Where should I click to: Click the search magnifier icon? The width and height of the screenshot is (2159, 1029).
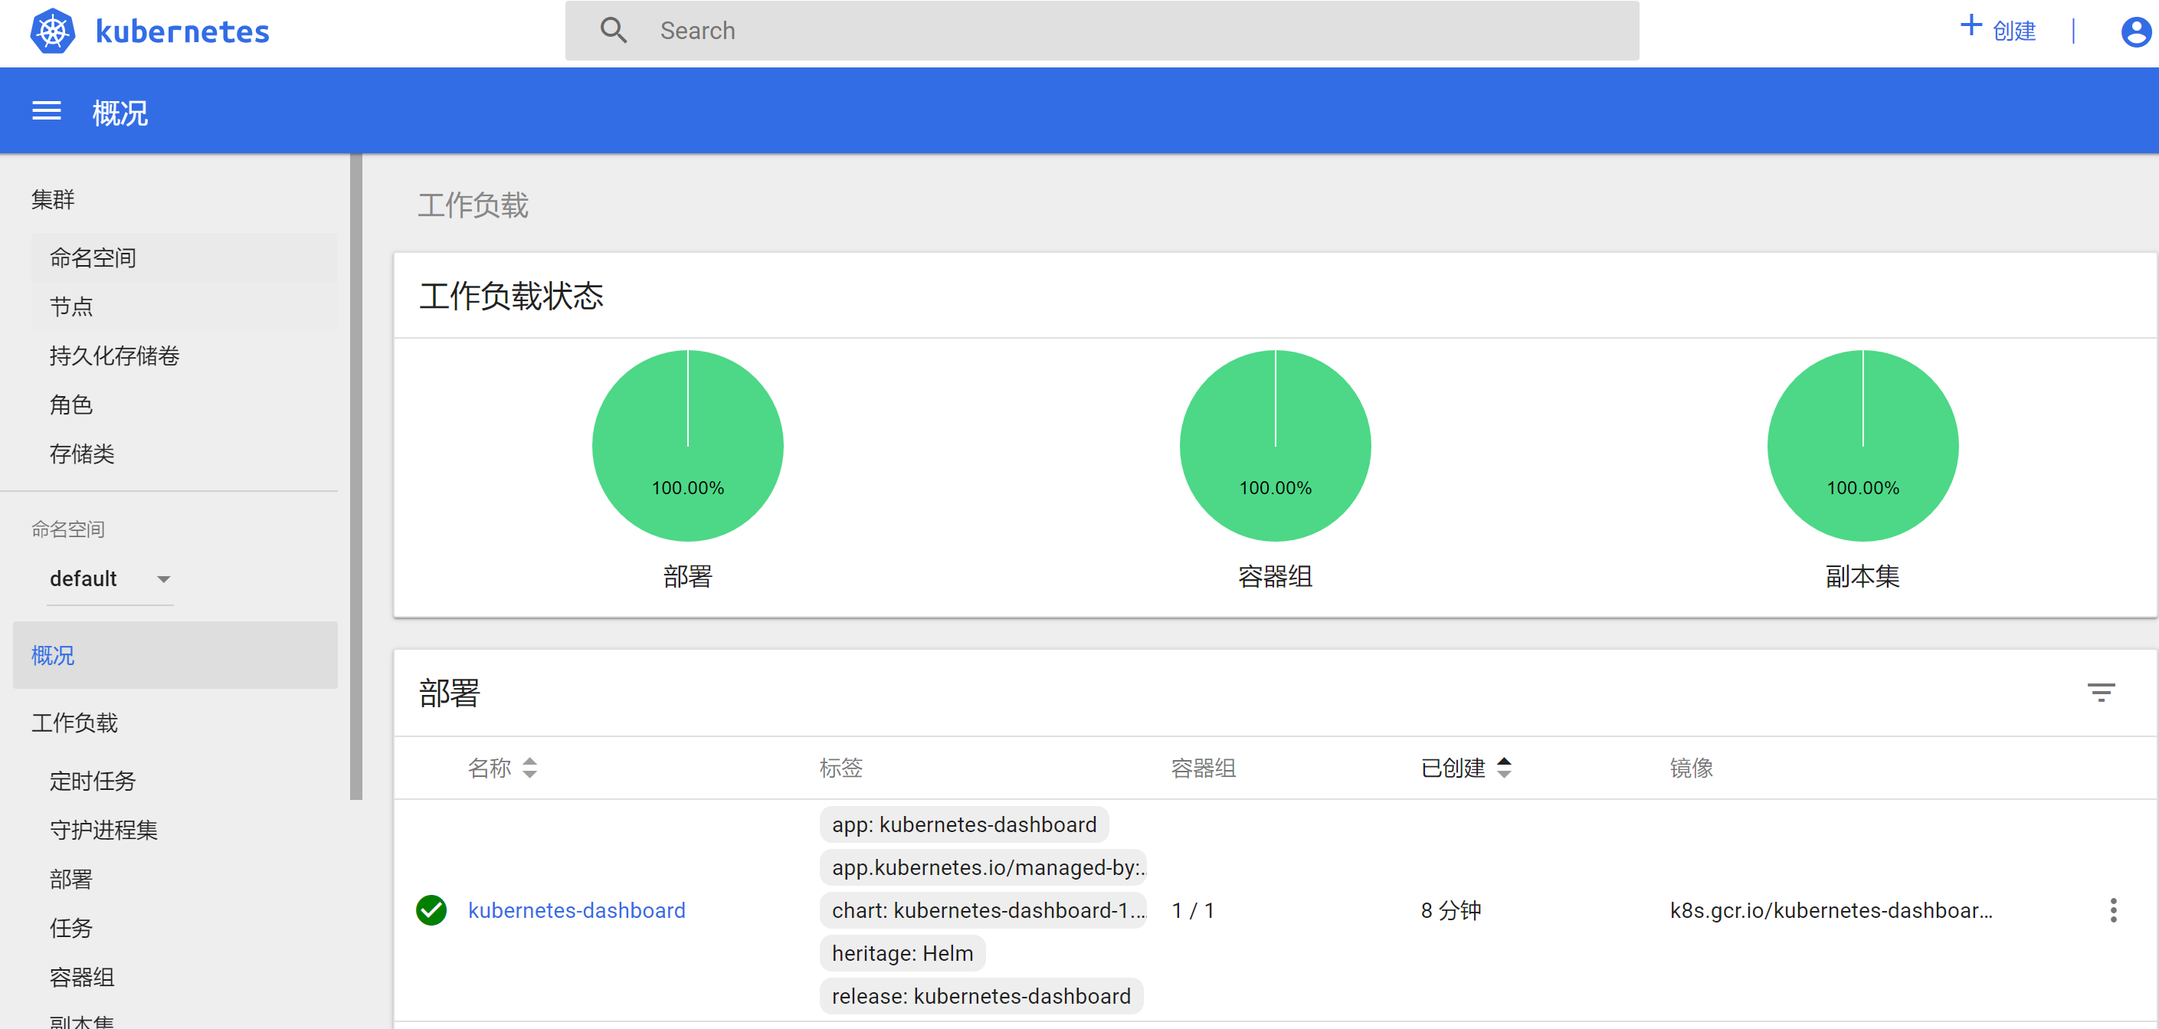[x=614, y=31]
